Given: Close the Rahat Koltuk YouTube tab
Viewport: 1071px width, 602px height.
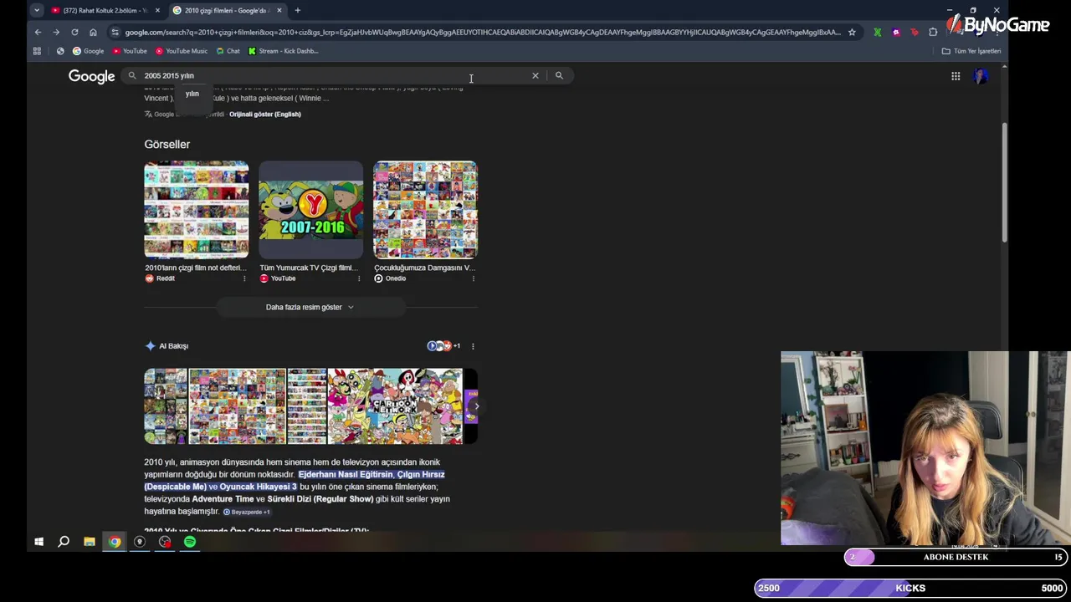Looking at the screenshot, I should pos(157,10).
